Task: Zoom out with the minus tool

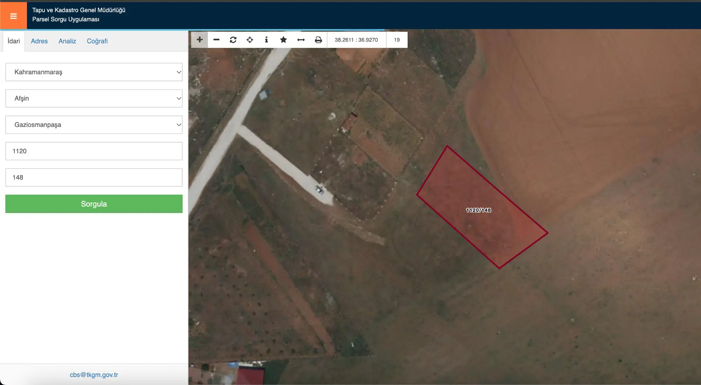Action: (216, 40)
